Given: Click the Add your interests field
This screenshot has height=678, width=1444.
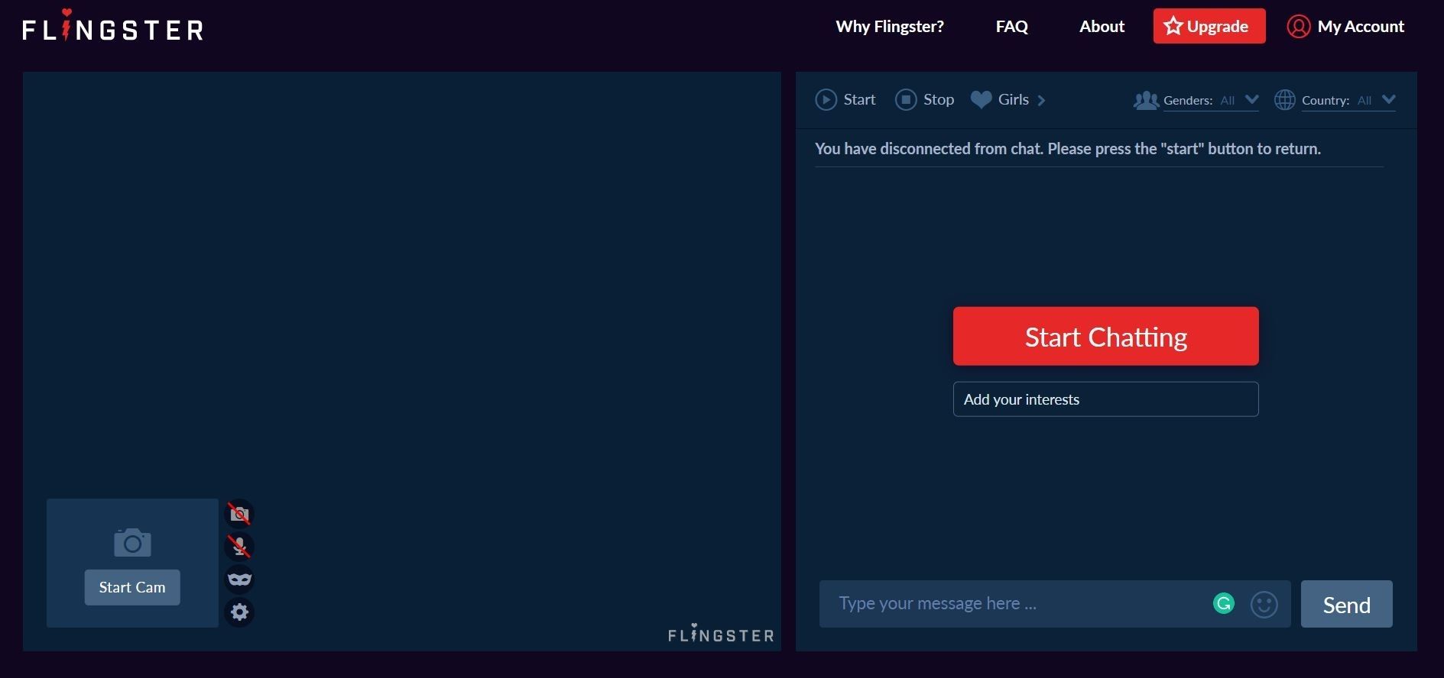Looking at the screenshot, I should pos(1105,399).
